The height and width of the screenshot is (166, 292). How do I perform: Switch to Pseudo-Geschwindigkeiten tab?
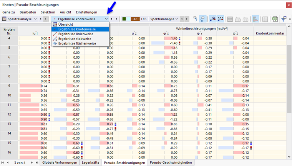point(171,163)
